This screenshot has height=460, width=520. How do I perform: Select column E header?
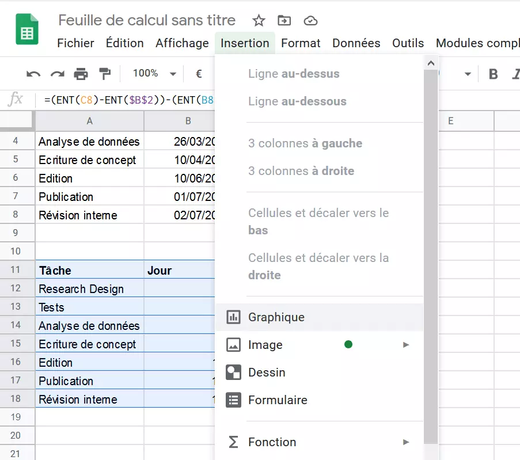pos(466,121)
